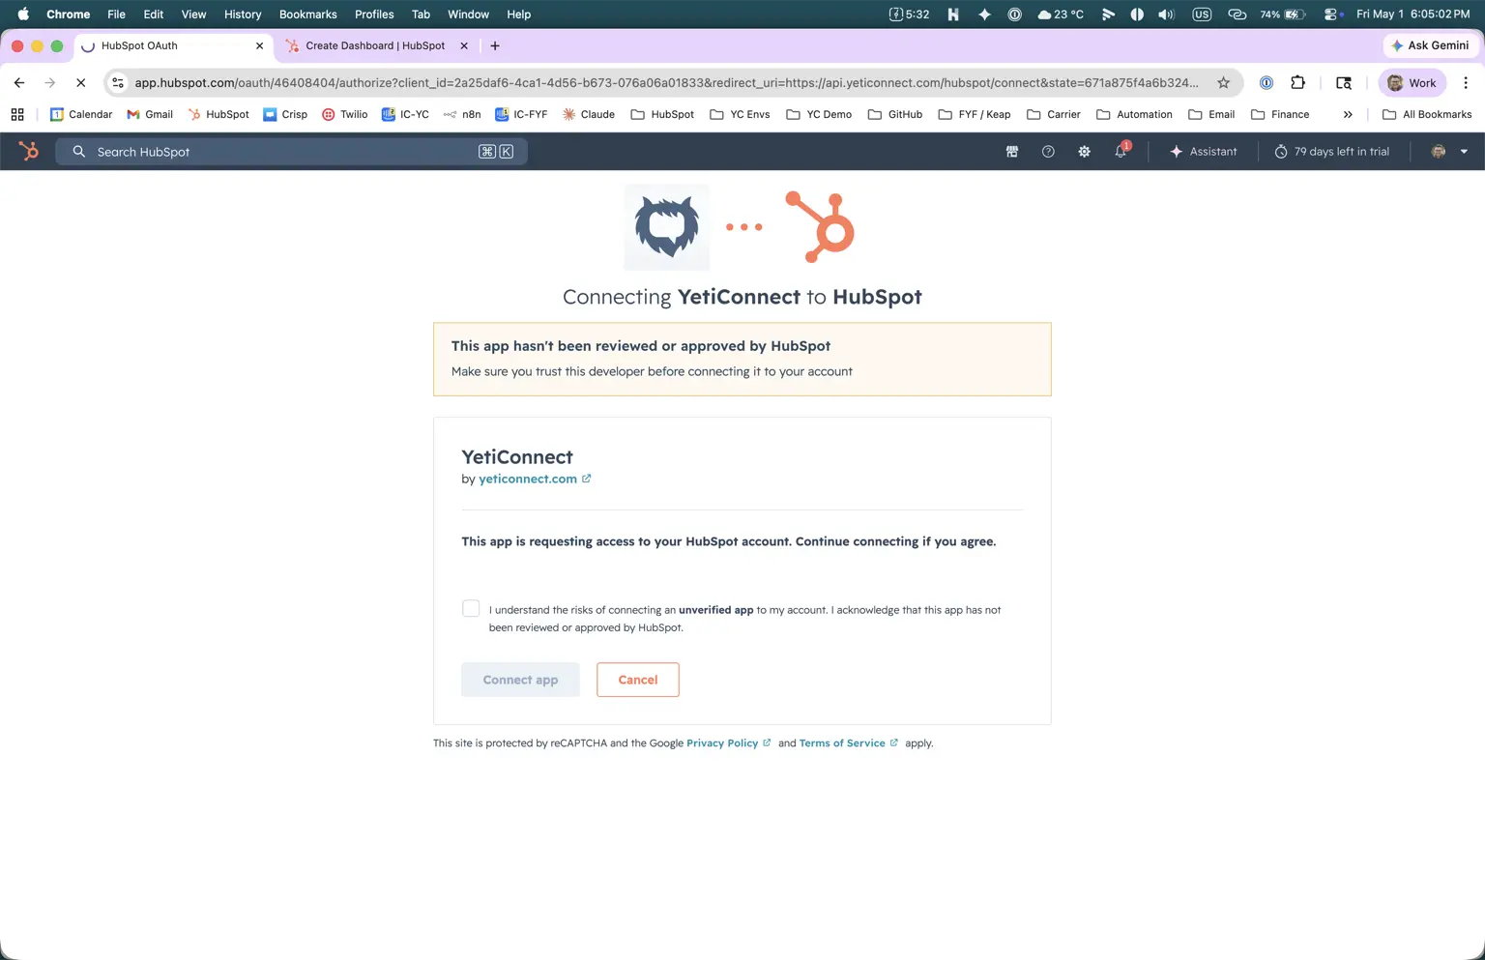Screen dimensions: 1485x960
Task: Open the Crisp bookmark
Action: 285,114
